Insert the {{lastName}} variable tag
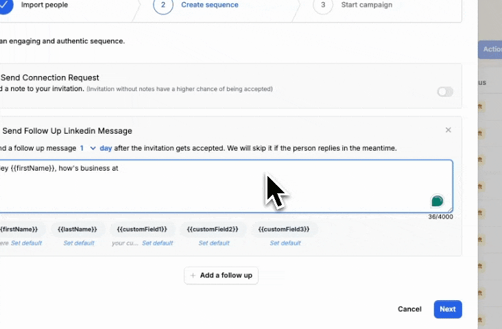 tap(77, 229)
